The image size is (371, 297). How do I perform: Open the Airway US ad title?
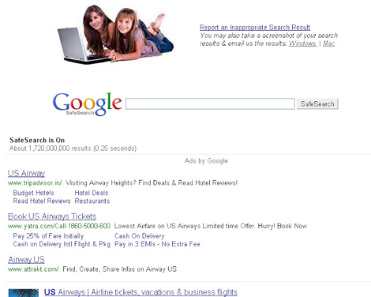pos(26,259)
